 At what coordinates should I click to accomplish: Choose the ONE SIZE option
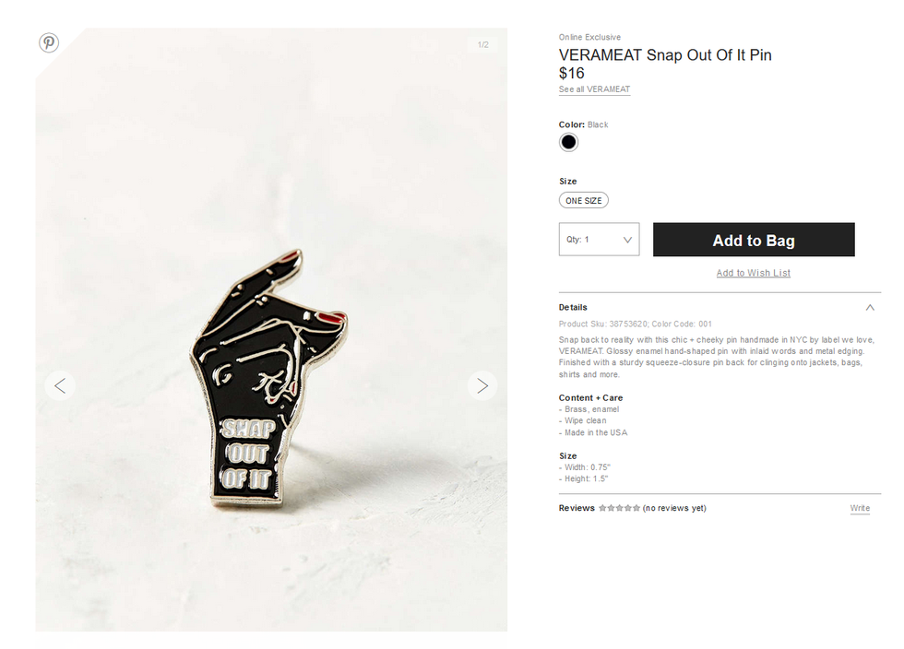coord(583,200)
